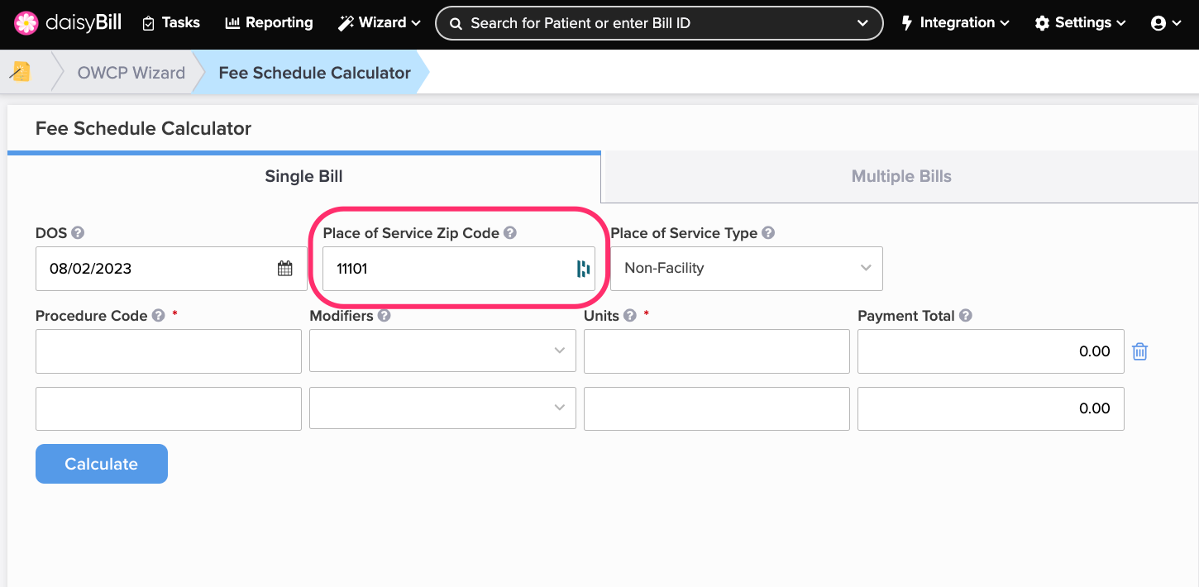Open the Reporting page
The width and height of the screenshot is (1199, 587).
(x=269, y=23)
